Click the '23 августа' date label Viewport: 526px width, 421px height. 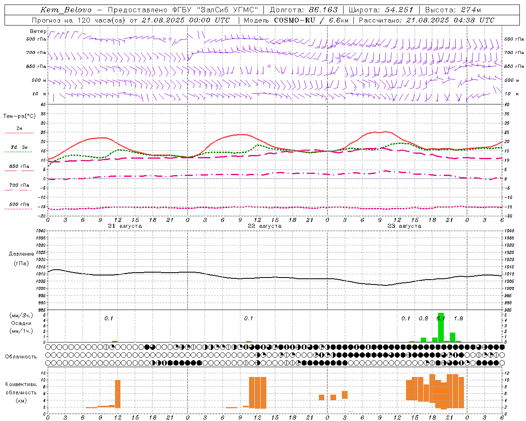(404, 226)
